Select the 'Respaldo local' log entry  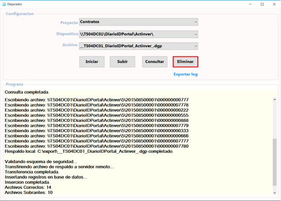[88, 151]
